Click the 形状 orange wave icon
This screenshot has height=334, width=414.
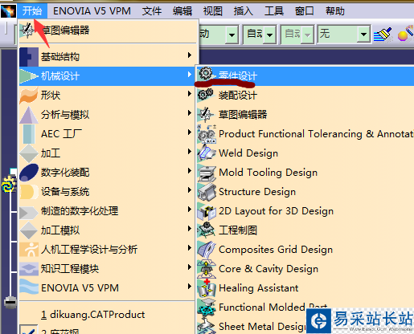point(28,96)
